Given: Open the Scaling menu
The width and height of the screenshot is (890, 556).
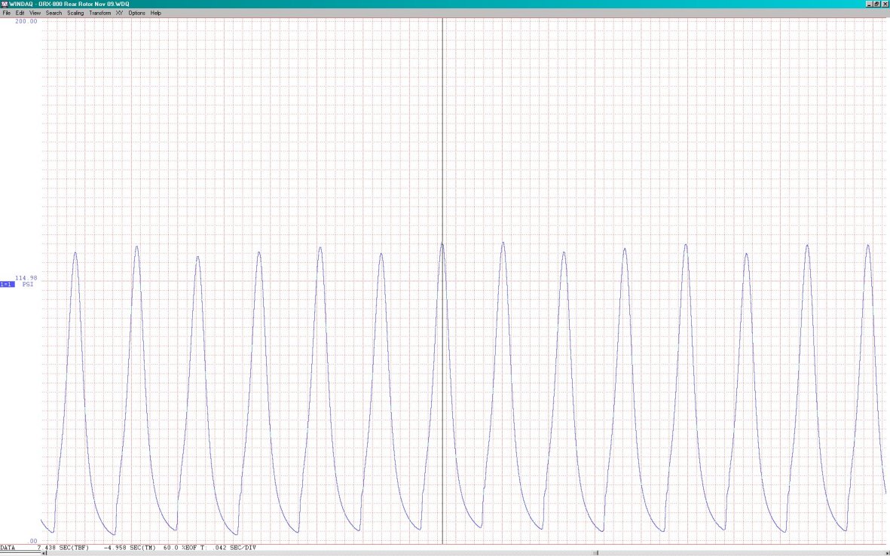Looking at the screenshot, I should [x=75, y=13].
